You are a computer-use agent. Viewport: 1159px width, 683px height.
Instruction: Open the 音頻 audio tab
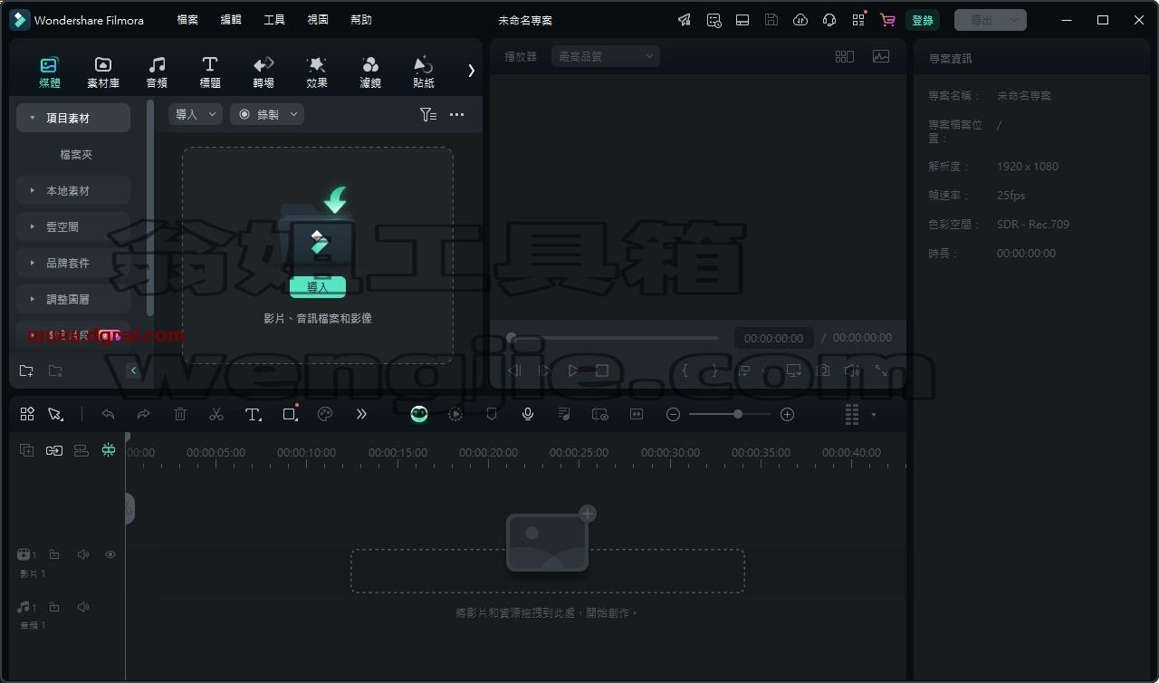[157, 72]
